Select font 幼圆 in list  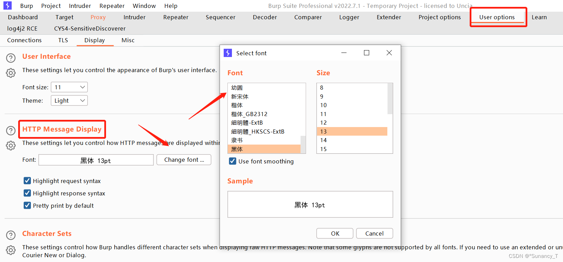click(x=264, y=88)
